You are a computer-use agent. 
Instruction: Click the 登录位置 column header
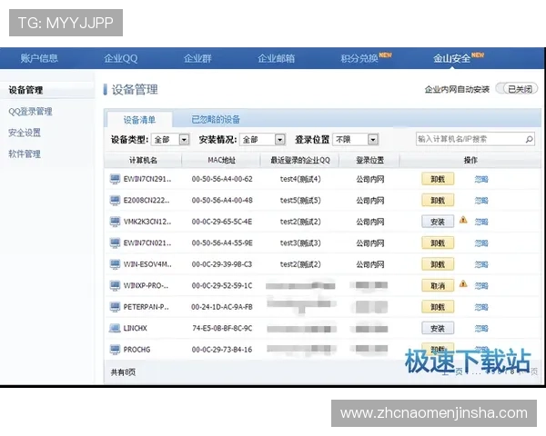click(x=369, y=160)
